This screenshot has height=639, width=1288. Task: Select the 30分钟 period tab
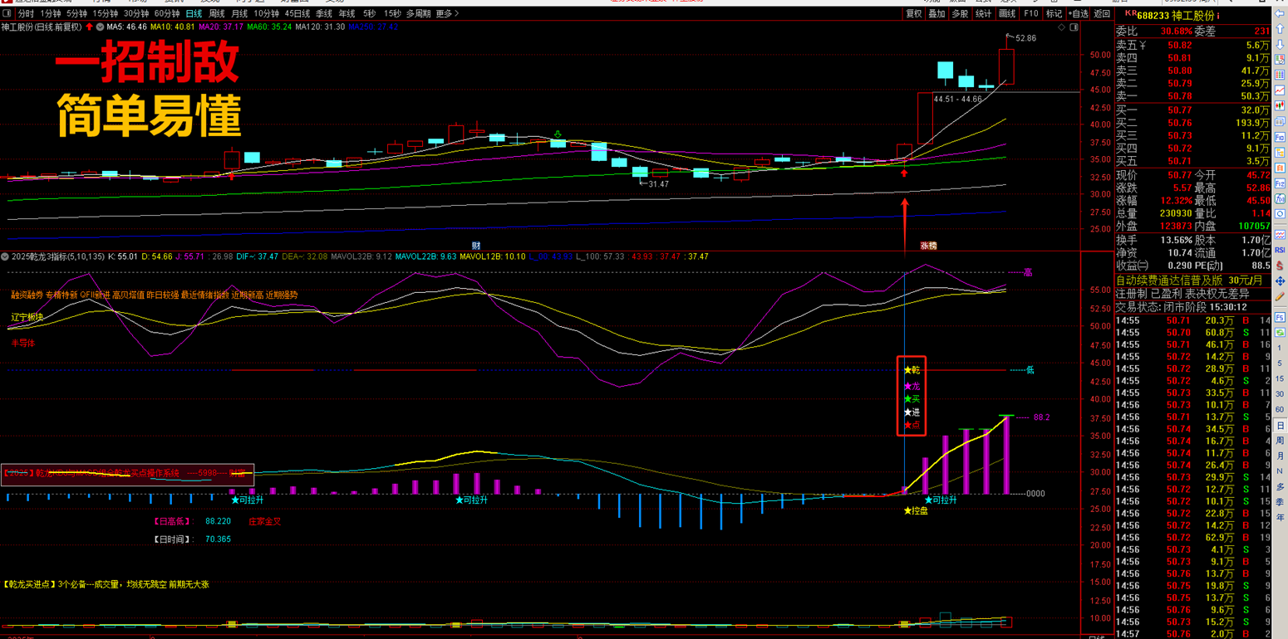136,13
